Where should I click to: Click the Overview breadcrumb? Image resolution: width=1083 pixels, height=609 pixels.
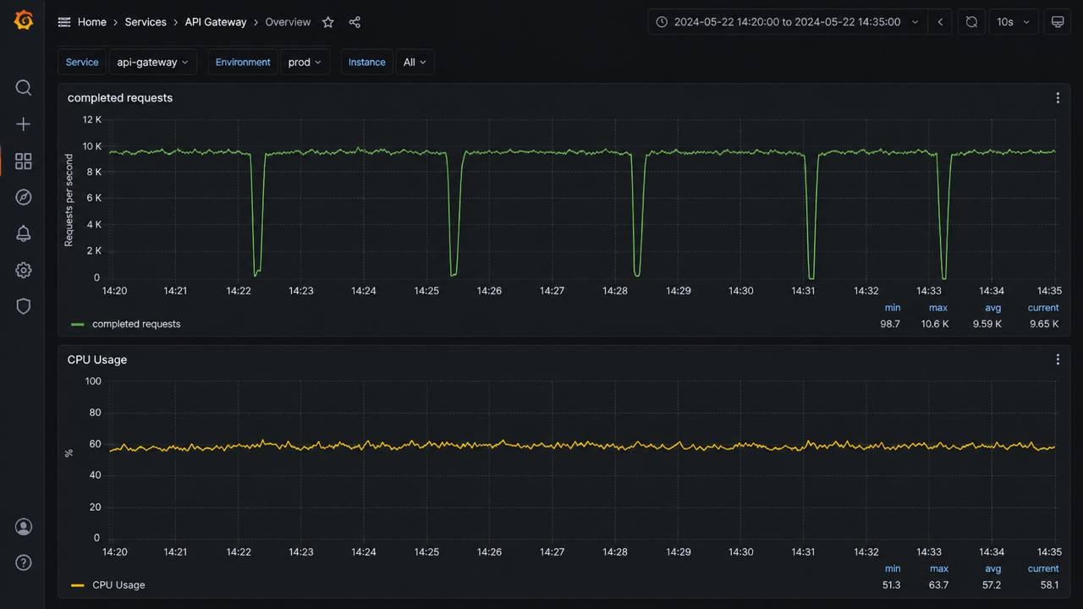[288, 22]
